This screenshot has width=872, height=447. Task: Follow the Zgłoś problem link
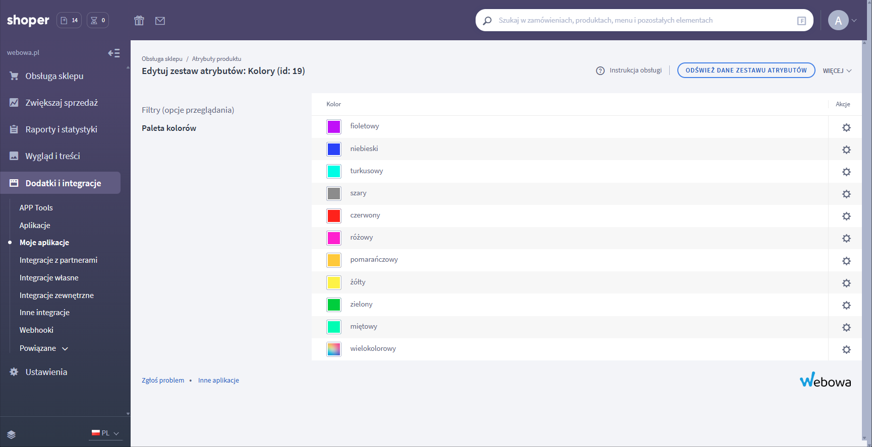(x=163, y=381)
